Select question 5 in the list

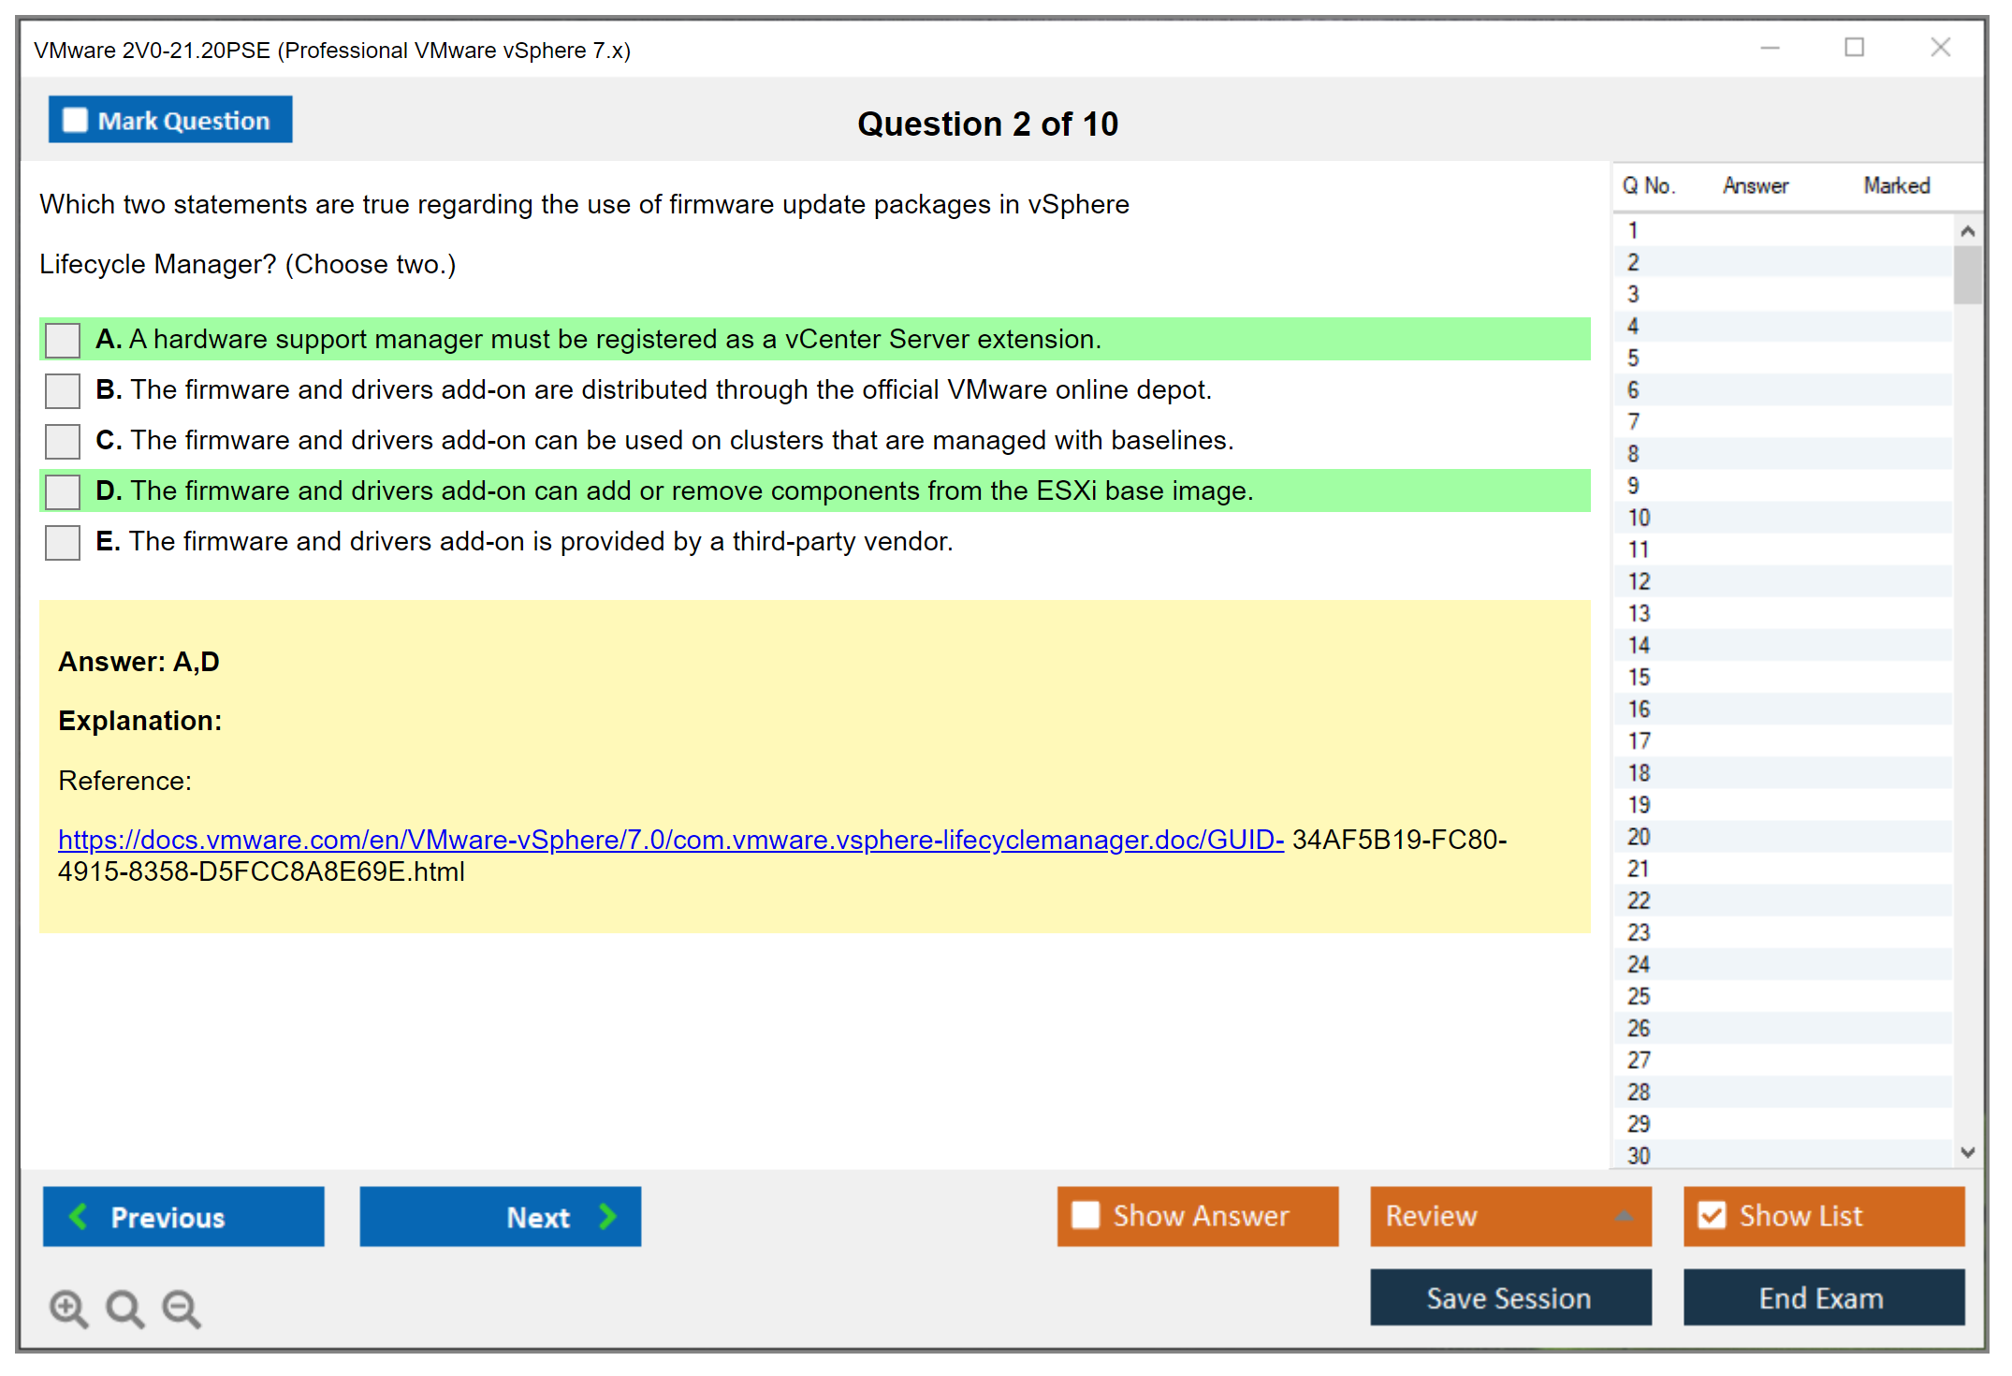pos(1633,359)
